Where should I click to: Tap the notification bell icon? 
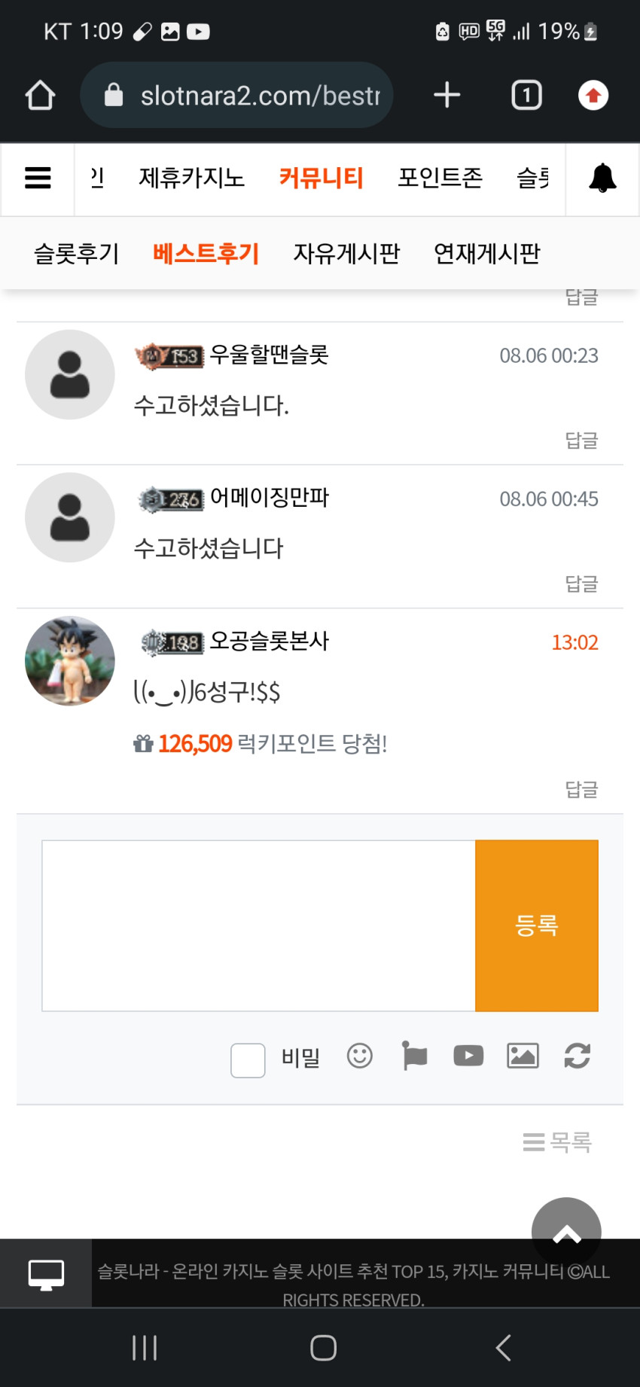[602, 178]
